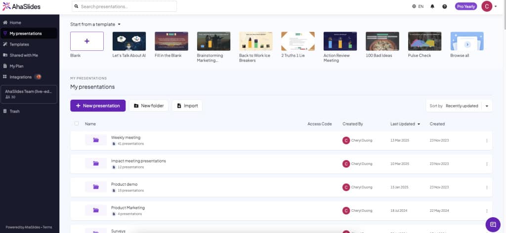Click the Integrations grid icon

coord(5,77)
